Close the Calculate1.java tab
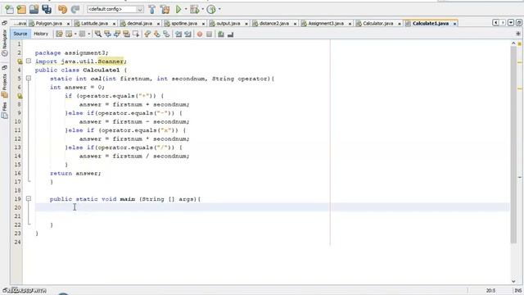Image resolution: width=524 pixels, height=295 pixels. 455,24
